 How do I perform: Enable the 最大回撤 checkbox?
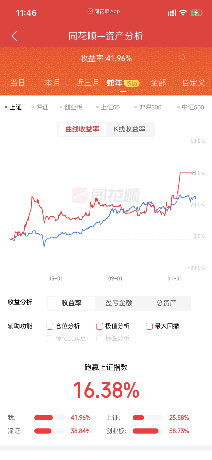149,326
